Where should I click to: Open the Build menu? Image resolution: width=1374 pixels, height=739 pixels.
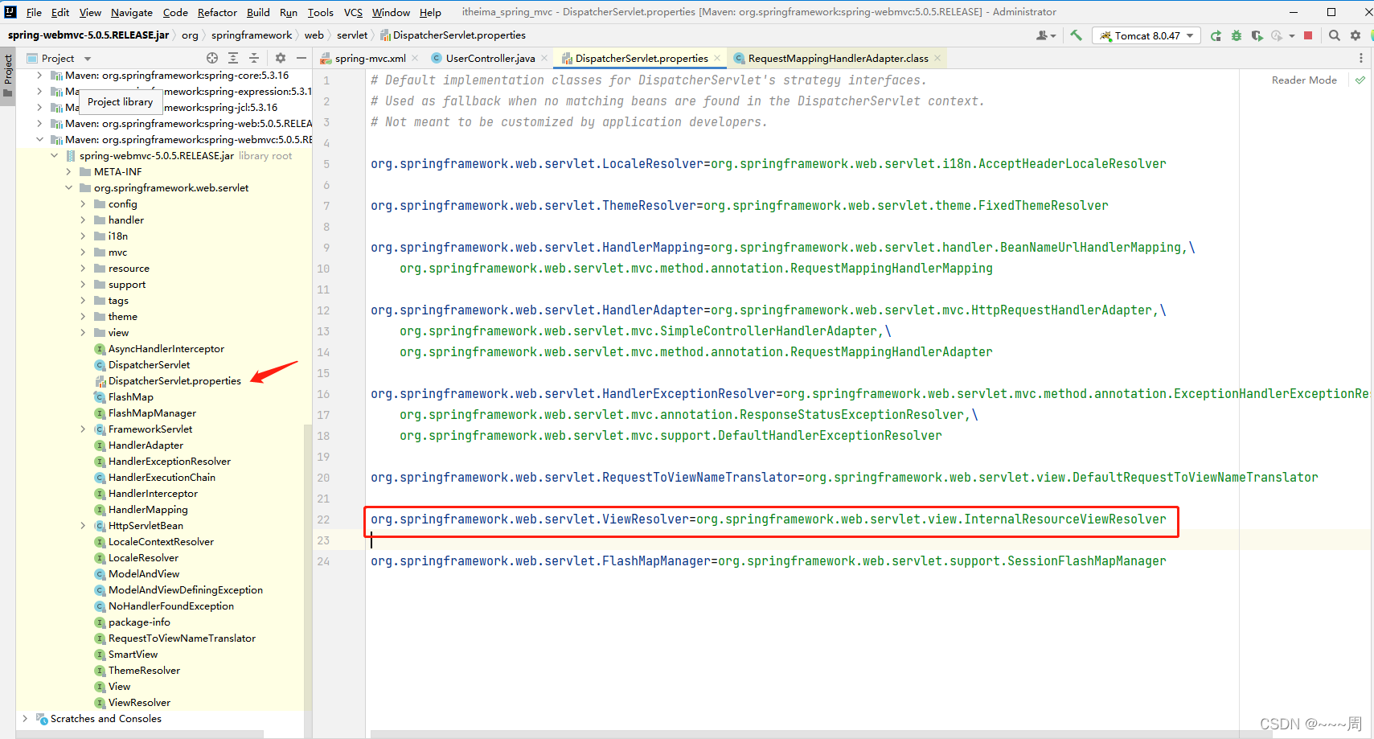coord(258,12)
